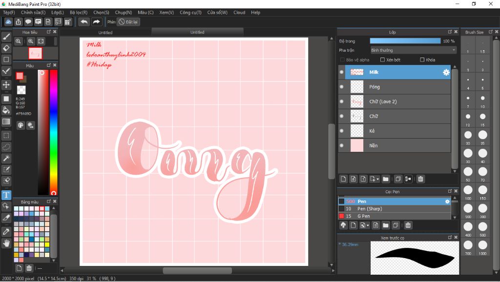Duplicate the selected layer
500x282 pixels.
pyautogui.click(x=398, y=179)
